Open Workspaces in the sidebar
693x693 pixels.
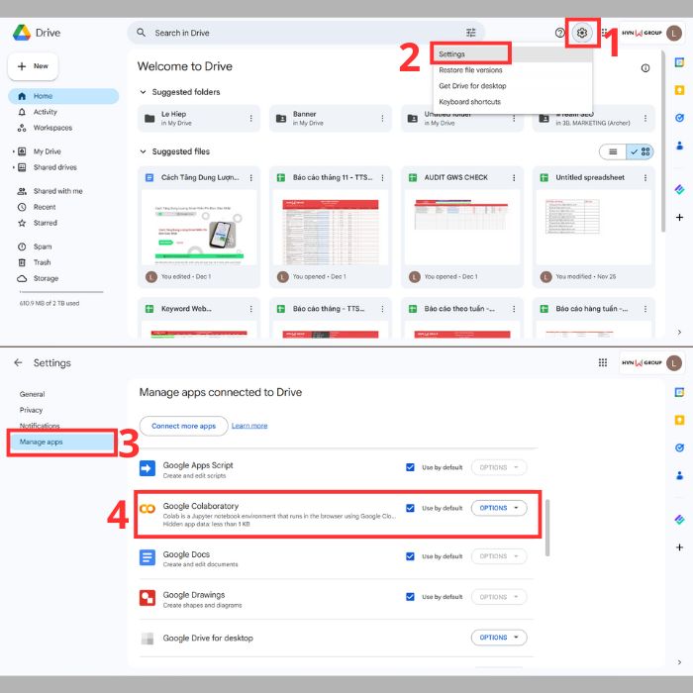coord(52,128)
